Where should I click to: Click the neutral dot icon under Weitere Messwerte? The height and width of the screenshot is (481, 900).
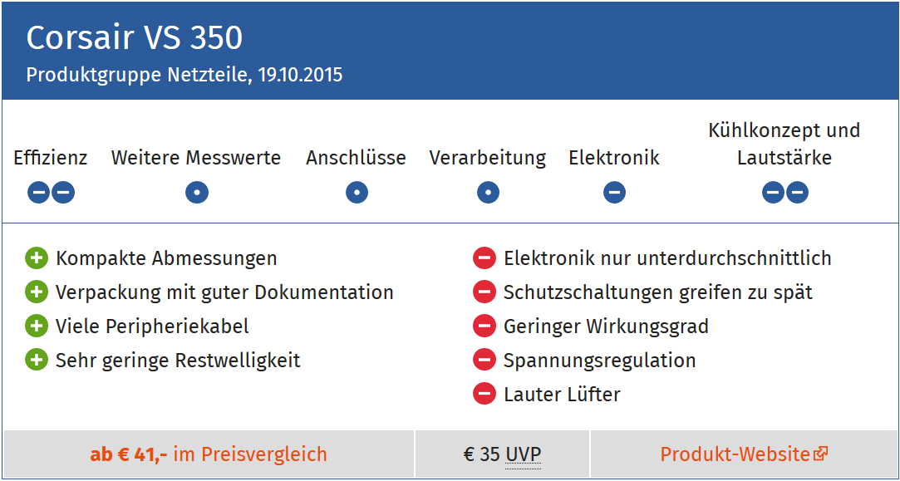click(x=197, y=192)
